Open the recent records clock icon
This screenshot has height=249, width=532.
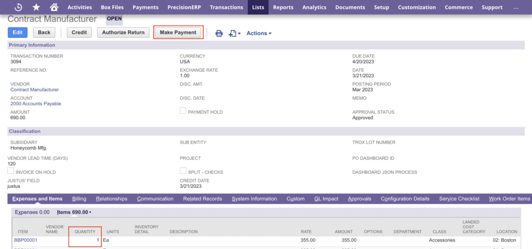point(19,7)
